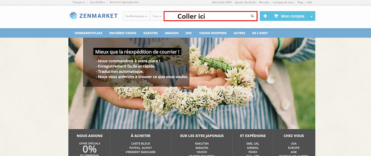
Task: Click the CARTE BLEUE text
Action: 141,143
